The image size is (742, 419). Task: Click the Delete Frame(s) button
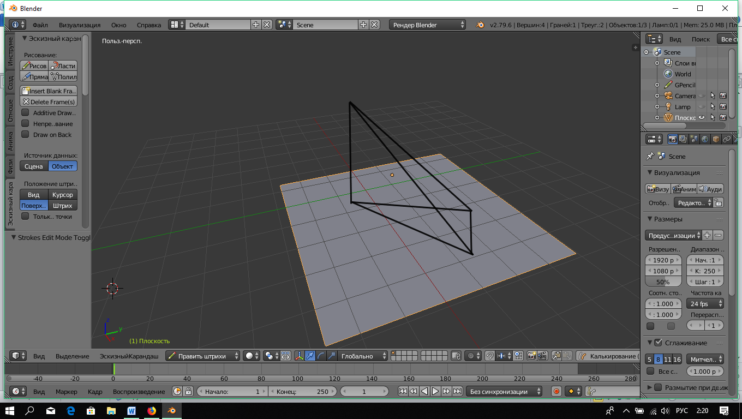49,101
